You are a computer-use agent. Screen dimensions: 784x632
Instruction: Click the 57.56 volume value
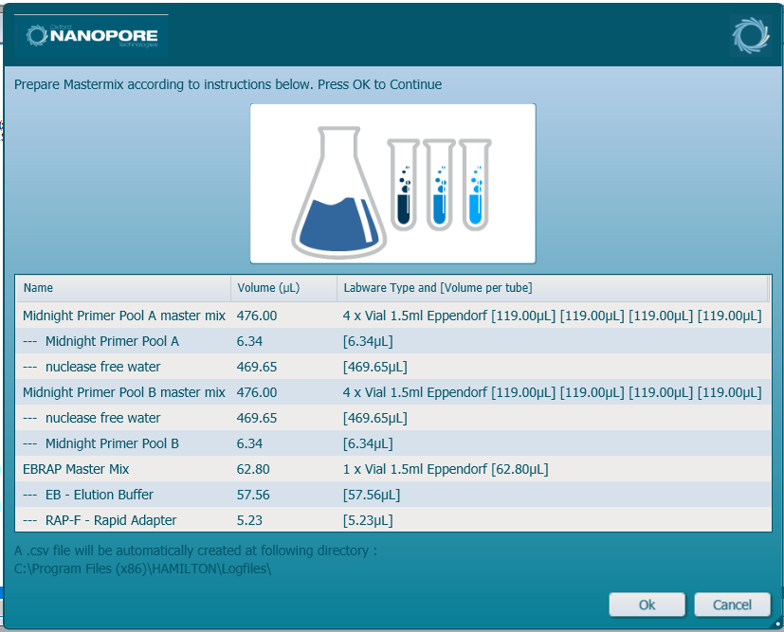point(253,495)
